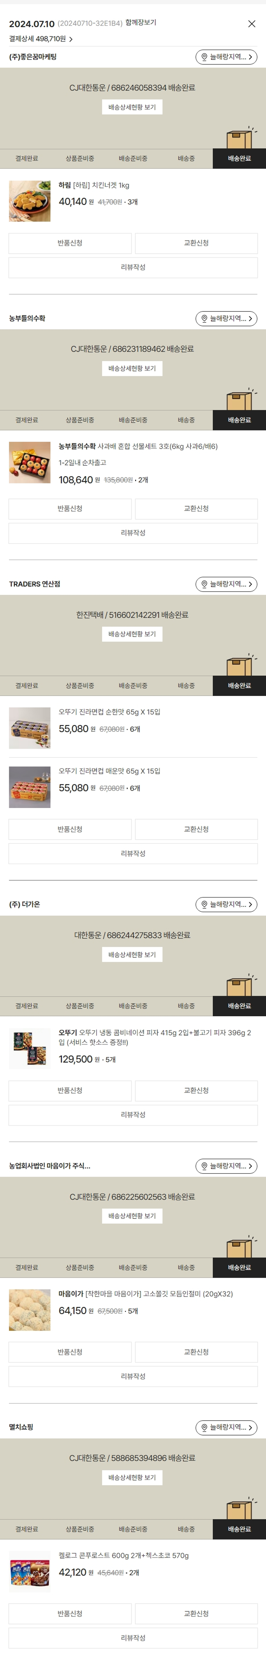The image size is (266, 1659).
Task: Open 마음이가 고소쫄깃 모듬인절미 product image
Action: point(30,1310)
